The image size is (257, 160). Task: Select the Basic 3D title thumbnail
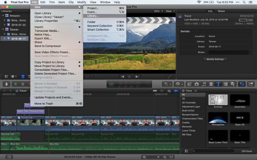240,118
